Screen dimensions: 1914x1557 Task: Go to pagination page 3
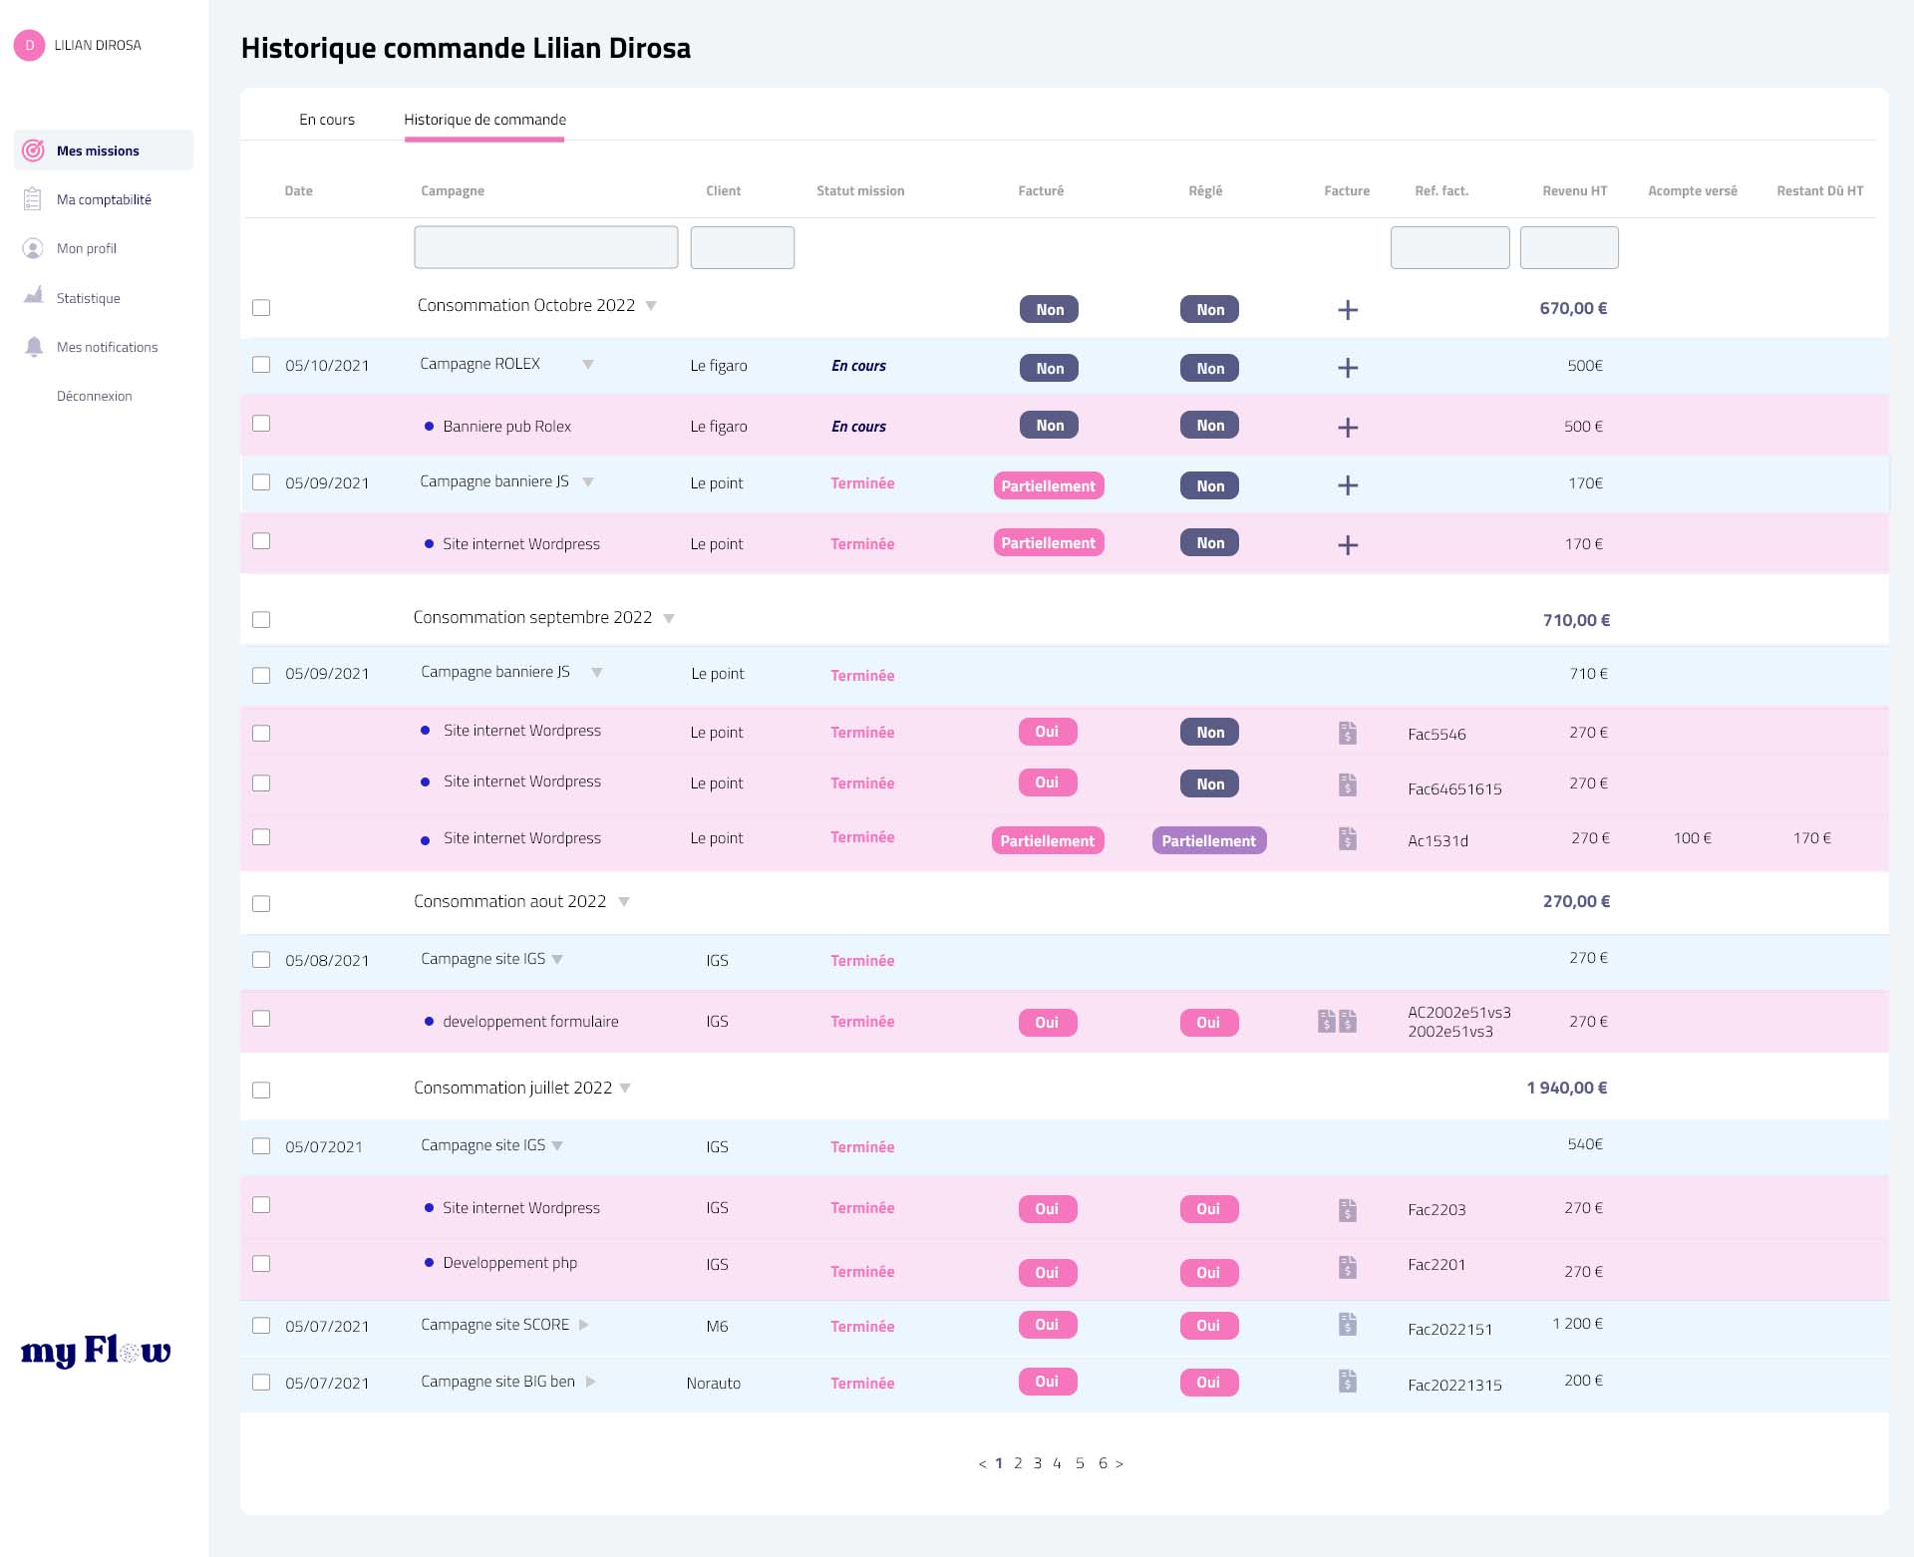(1038, 1463)
